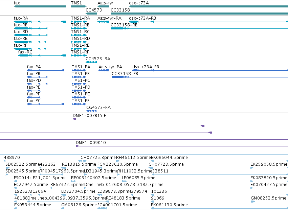The image size is (288, 210).
Task: Select transcript label TMS1-RE
Action: 80,45
